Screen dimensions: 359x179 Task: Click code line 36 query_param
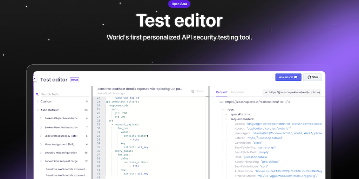(x=122, y=151)
